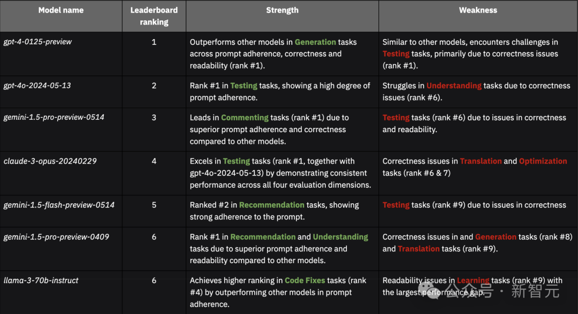The height and width of the screenshot is (314, 578).
Task: Click green "Generation" in gpt-4-0125-preview strength
Action: 315,42
